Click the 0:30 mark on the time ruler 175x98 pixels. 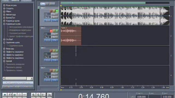[91, 87]
